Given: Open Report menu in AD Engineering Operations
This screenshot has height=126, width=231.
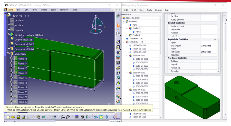Looking at the screenshot, I should [x=158, y=10].
